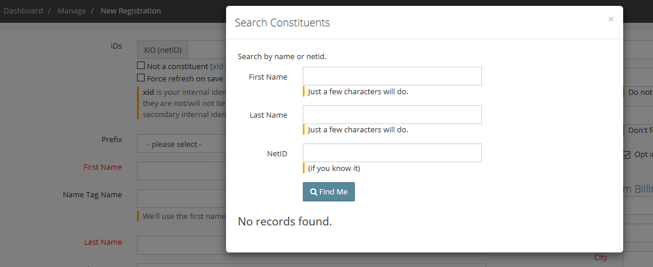Focus the First Name search field

click(392, 76)
